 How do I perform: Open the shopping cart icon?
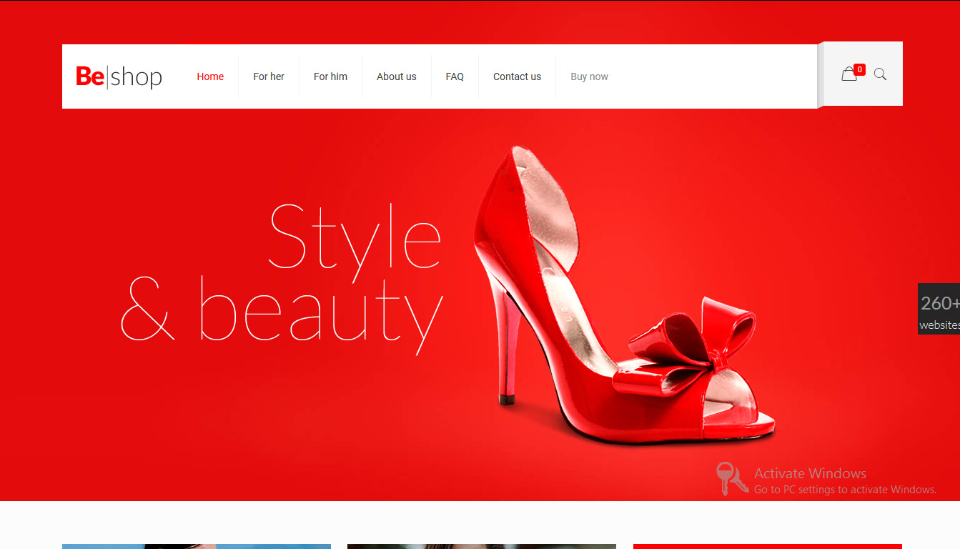(848, 74)
